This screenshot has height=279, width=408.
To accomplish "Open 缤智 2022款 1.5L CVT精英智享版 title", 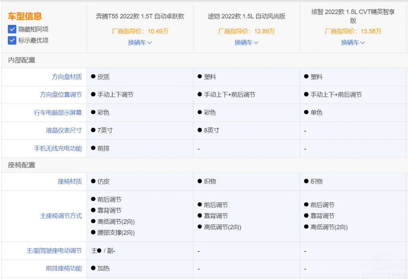I will tap(353, 16).
